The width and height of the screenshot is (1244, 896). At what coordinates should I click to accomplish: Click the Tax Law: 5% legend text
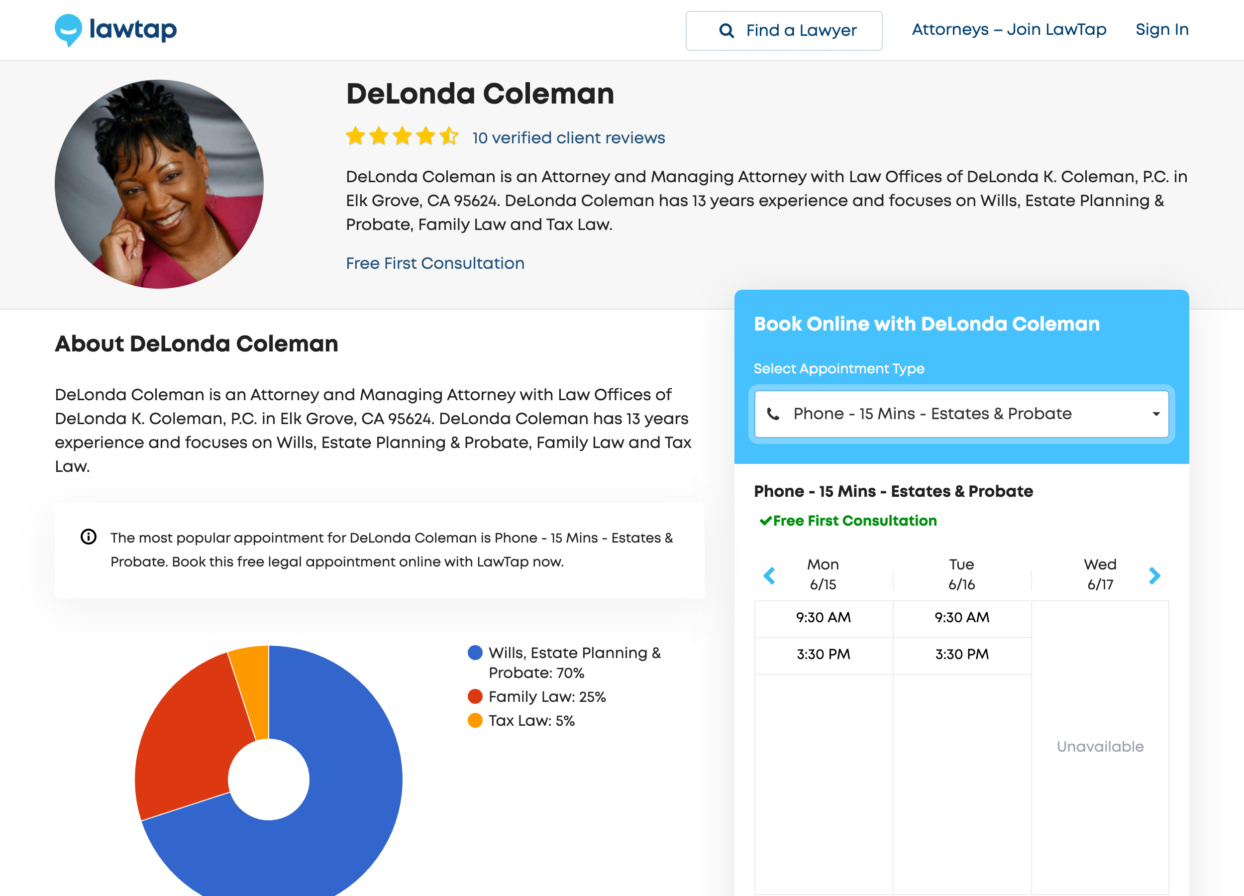point(531,721)
